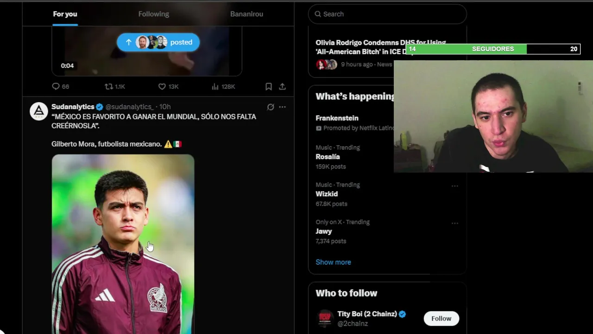The width and height of the screenshot is (593, 334).
Task: Click the @sudanalytics_ handle
Action: pos(129,107)
